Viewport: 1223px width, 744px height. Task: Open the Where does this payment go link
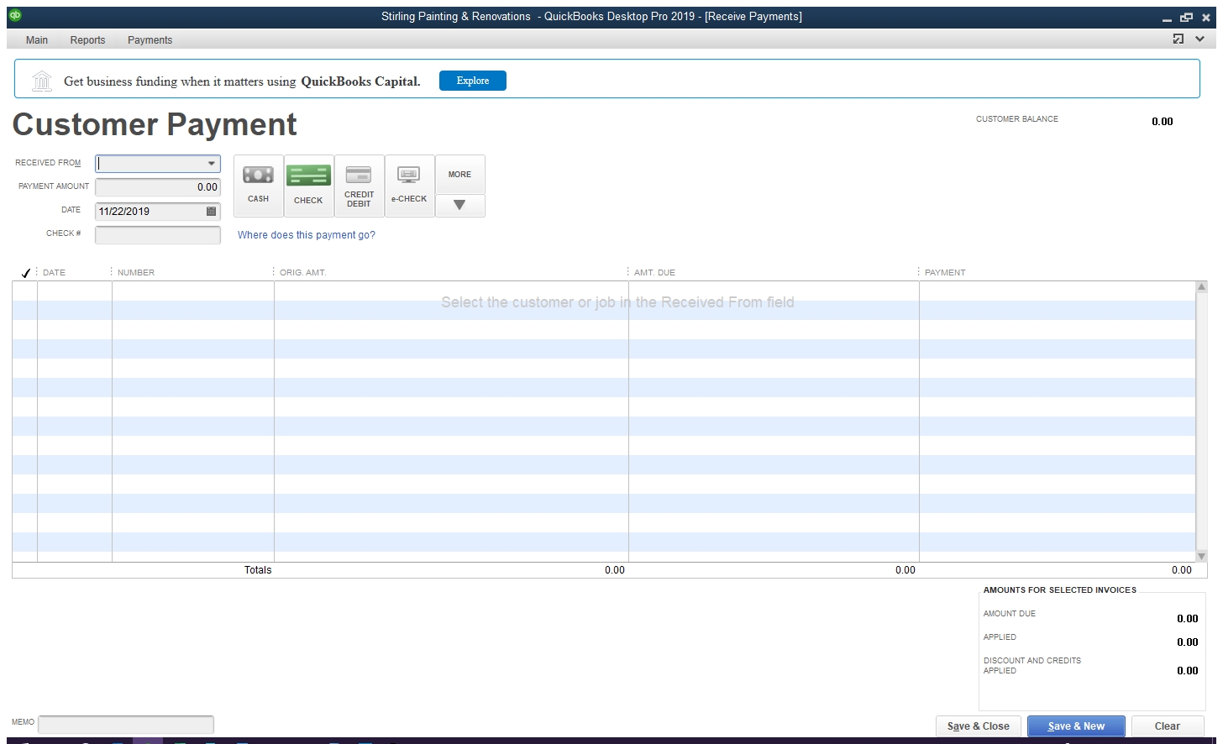pyautogui.click(x=306, y=235)
